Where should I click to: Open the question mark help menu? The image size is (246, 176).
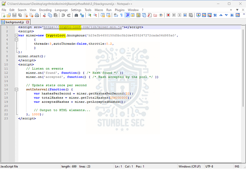coord(143,10)
